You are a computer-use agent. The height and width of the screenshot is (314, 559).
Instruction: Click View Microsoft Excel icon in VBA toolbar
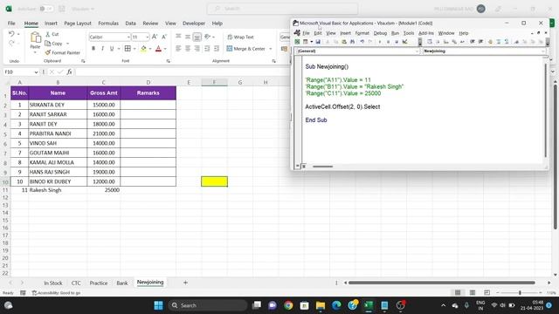[x=297, y=42]
